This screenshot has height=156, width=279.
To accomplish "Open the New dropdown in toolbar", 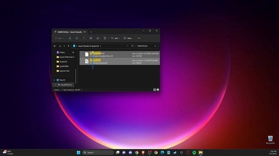I will point(59,38).
